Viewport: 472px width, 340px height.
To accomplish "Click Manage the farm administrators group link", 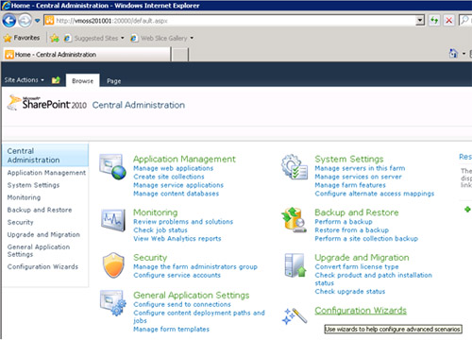I will pyautogui.click(x=195, y=267).
